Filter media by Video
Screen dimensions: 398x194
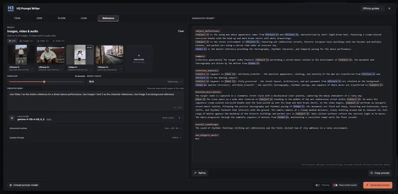coord(42,41)
